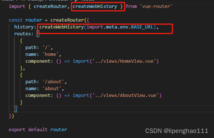Click the 'home' route name string
This screenshot has height=138, width=214.
pos(50,54)
